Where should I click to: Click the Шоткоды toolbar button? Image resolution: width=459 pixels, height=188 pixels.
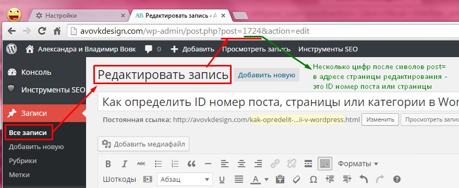coord(119,179)
